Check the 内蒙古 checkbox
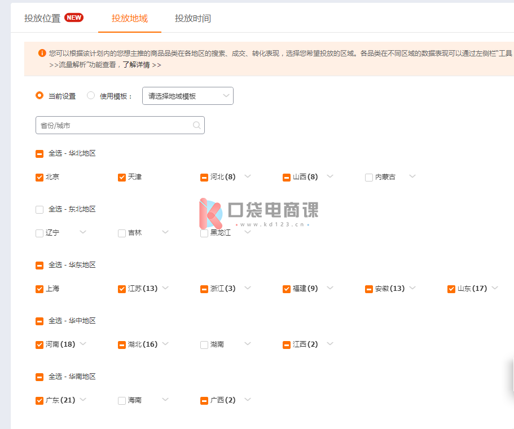Image resolution: width=514 pixels, height=429 pixels. pos(369,178)
